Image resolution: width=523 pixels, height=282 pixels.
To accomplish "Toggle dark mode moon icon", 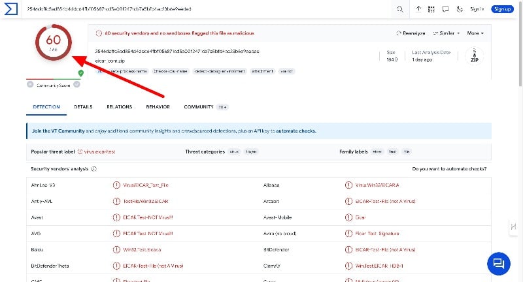I will click(460, 9).
